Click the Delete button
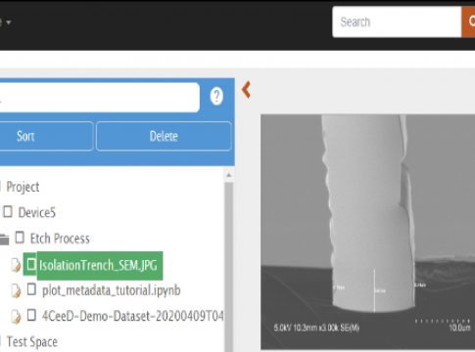Image resolution: width=475 pixels, height=352 pixels. click(x=164, y=136)
